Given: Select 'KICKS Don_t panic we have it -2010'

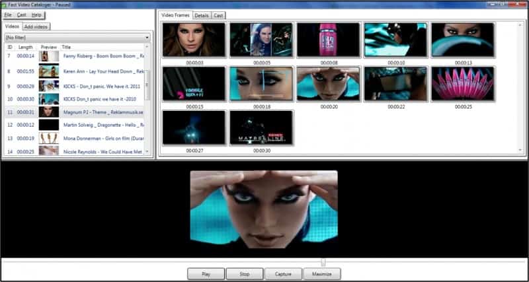Looking at the screenshot, I should (x=74, y=99).
